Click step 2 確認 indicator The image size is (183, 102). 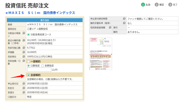pyautogui.click(x=159, y=5)
